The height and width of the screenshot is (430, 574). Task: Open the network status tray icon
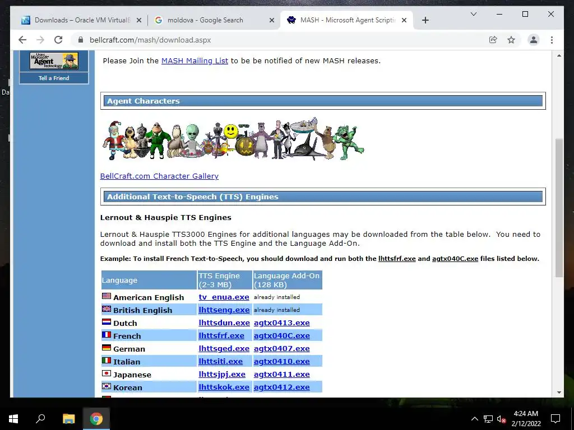[x=488, y=419]
